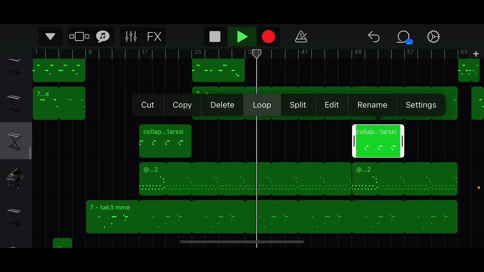
Task: Toggle the metronome
Action: 301,37
